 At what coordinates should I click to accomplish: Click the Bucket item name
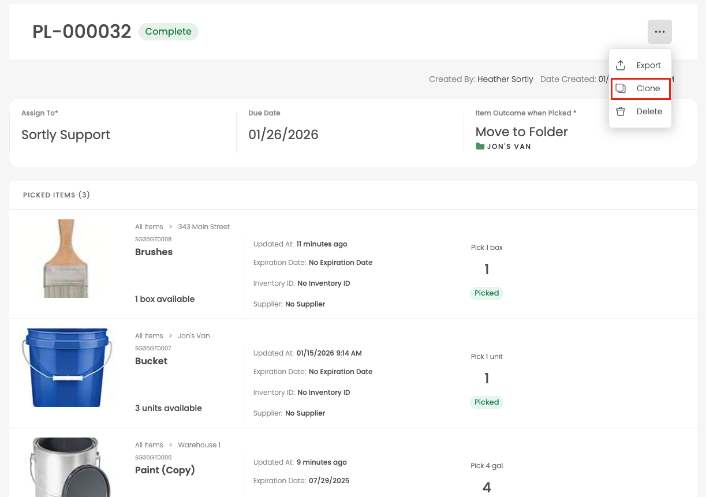[151, 361]
